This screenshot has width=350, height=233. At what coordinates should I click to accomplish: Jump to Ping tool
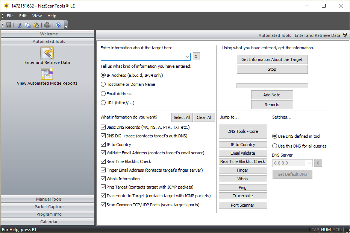coord(243,187)
